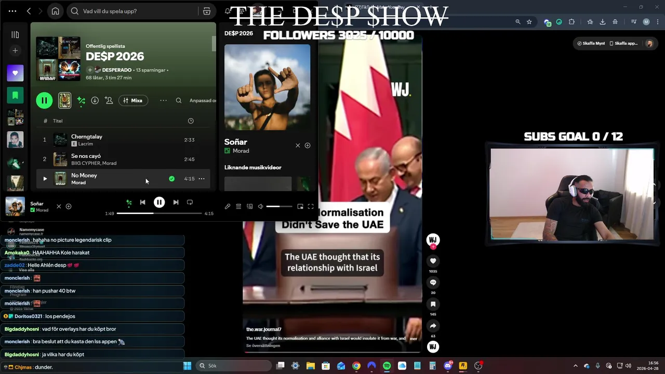Screen dimensions: 665x374
Task: Add Soñar to playlist in player bar
Action: click(68, 206)
